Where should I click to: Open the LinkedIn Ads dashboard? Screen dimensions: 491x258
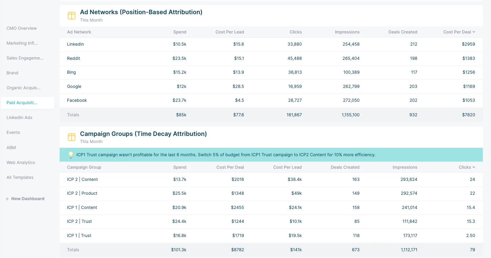pyautogui.click(x=19, y=117)
